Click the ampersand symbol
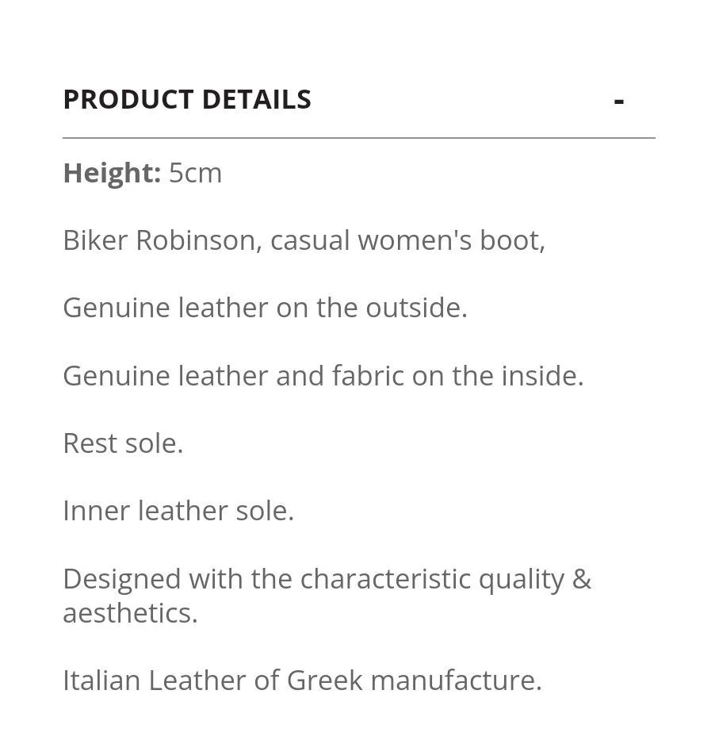This screenshot has height=740, width=715. point(581,579)
